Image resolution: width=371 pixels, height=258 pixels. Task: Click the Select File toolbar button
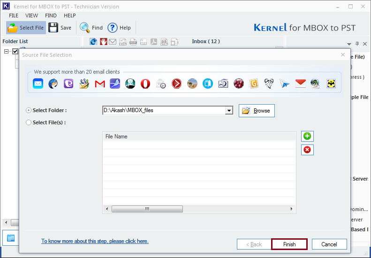coord(26,28)
